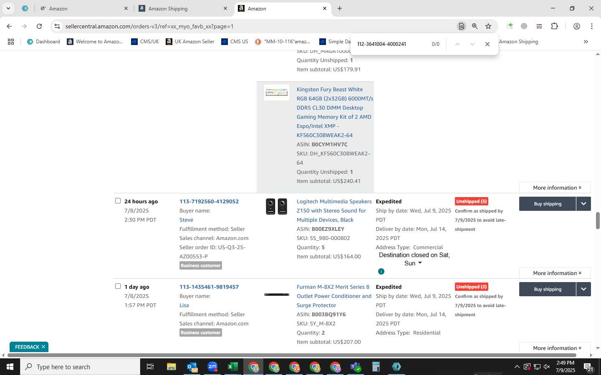Viewport: 601px width, 375px height.
Task: Open the Kingston Fury Beast product link
Action: coord(335,112)
